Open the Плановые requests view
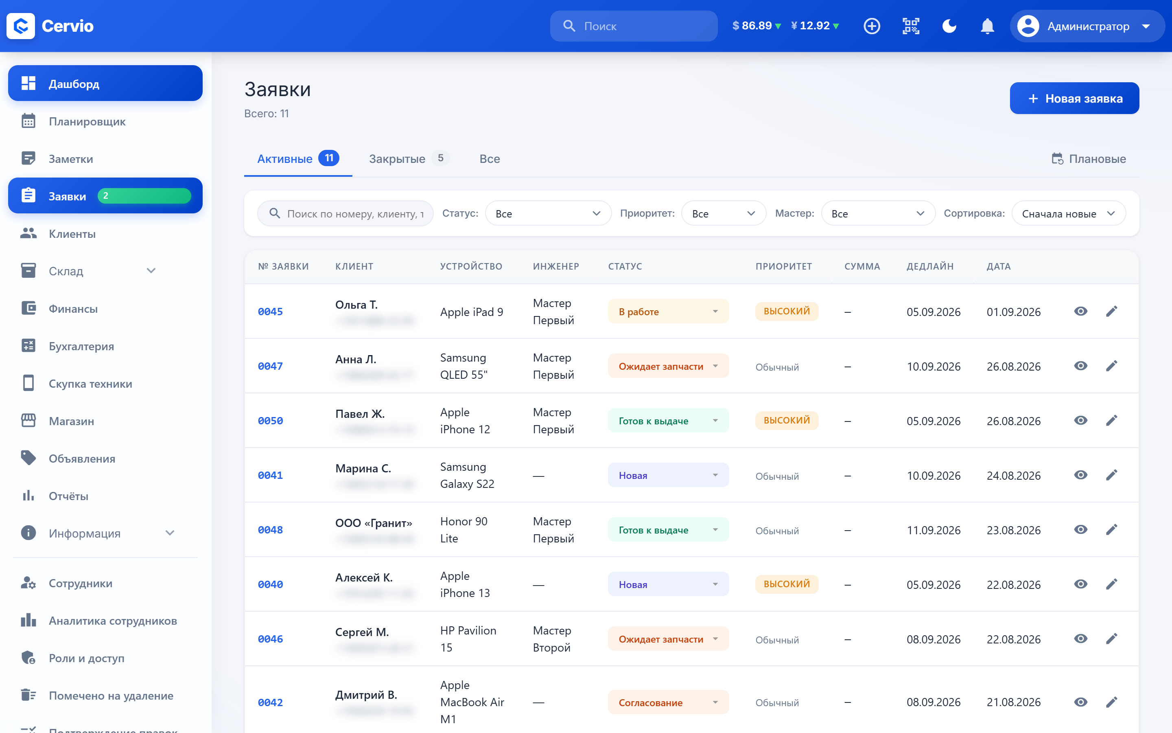 pyautogui.click(x=1089, y=158)
